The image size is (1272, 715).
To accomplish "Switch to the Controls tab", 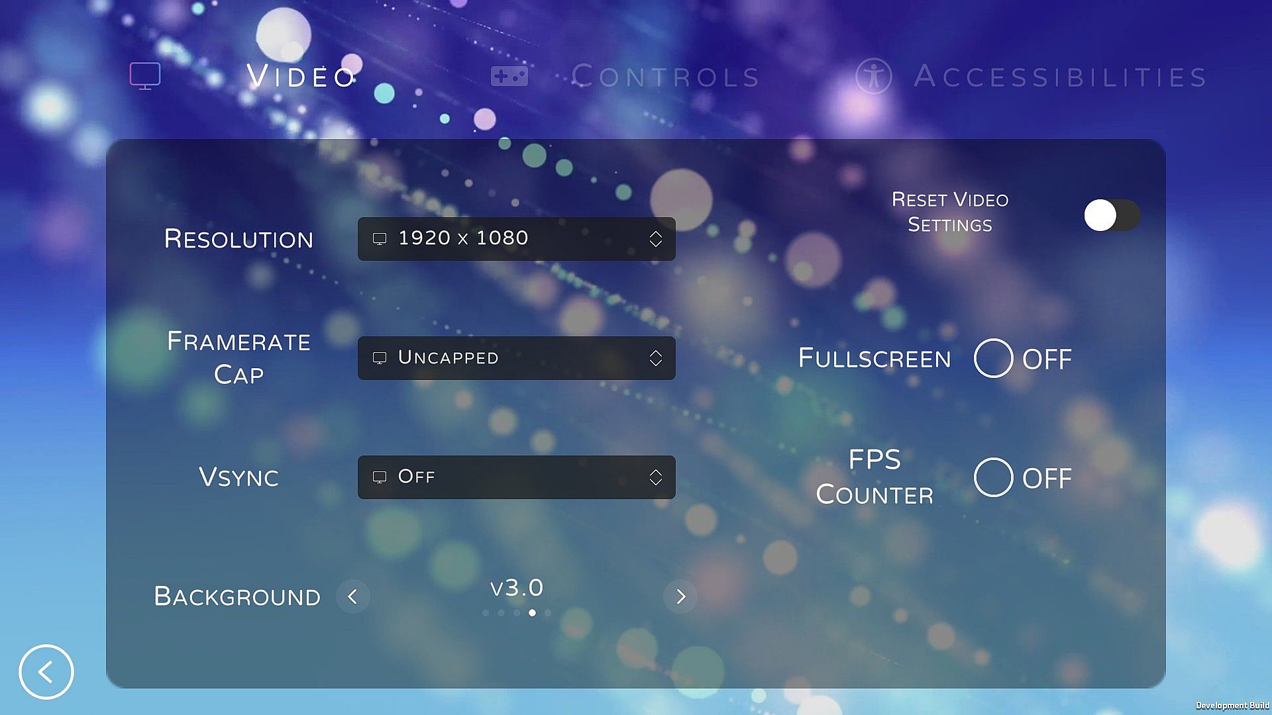I will [665, 77].
